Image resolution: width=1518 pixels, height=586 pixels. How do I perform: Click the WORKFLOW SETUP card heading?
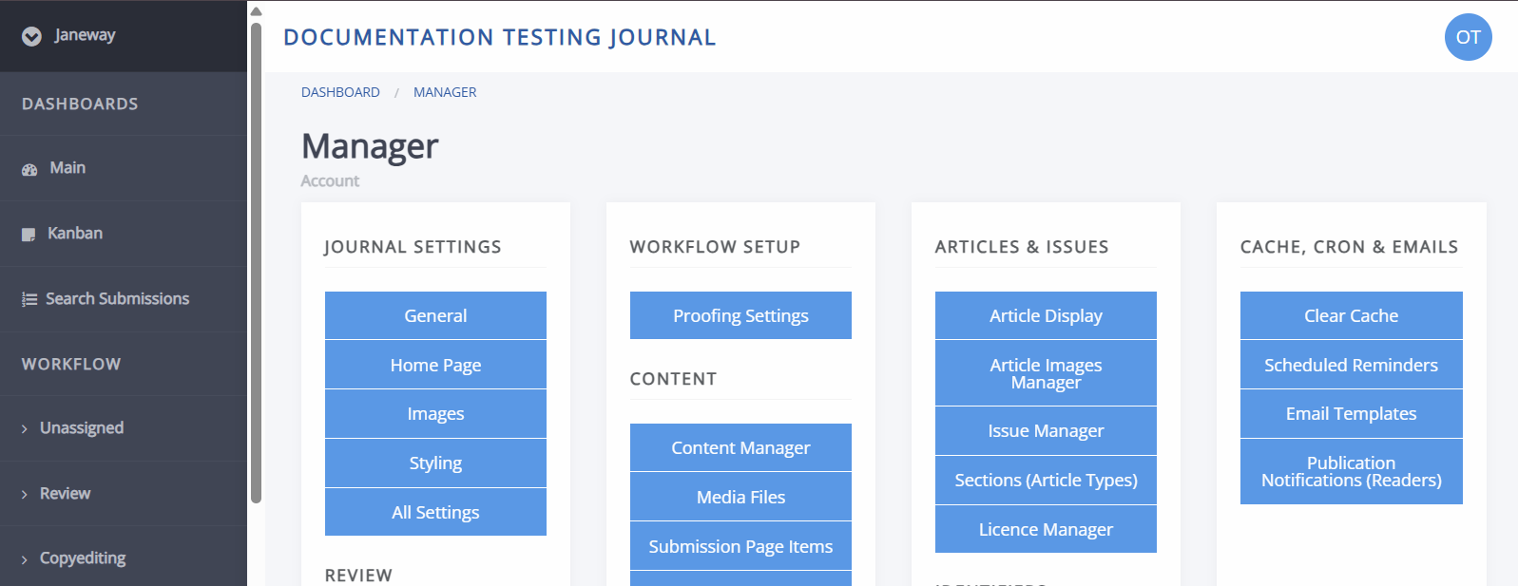[715, 247]
